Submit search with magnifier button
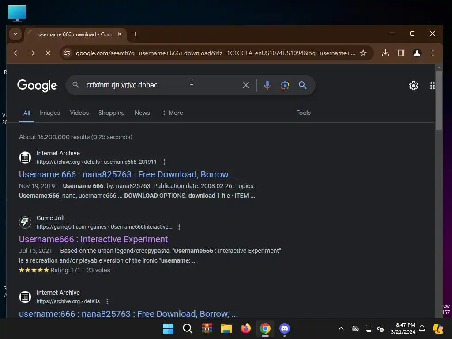The width and height of the screenshot is (452, 339). [x=302, y=85]
